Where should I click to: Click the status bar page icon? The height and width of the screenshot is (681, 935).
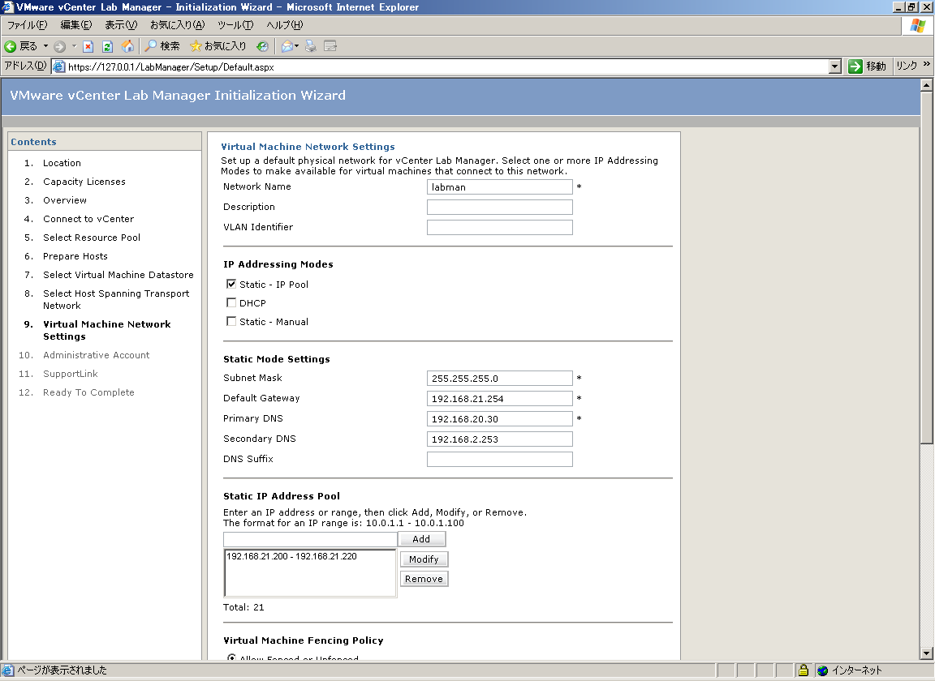point(8,670)
